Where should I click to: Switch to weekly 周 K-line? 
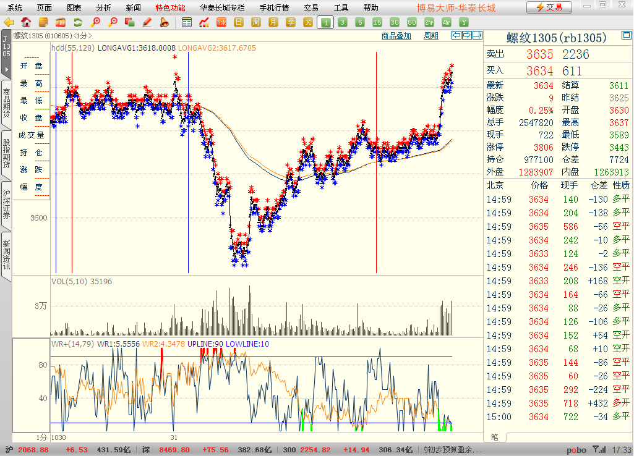point(256,22)
